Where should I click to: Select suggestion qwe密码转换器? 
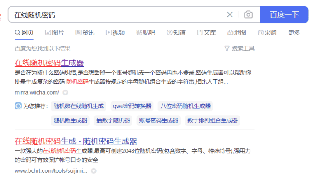pyautogui.click(x=132, y=106)
